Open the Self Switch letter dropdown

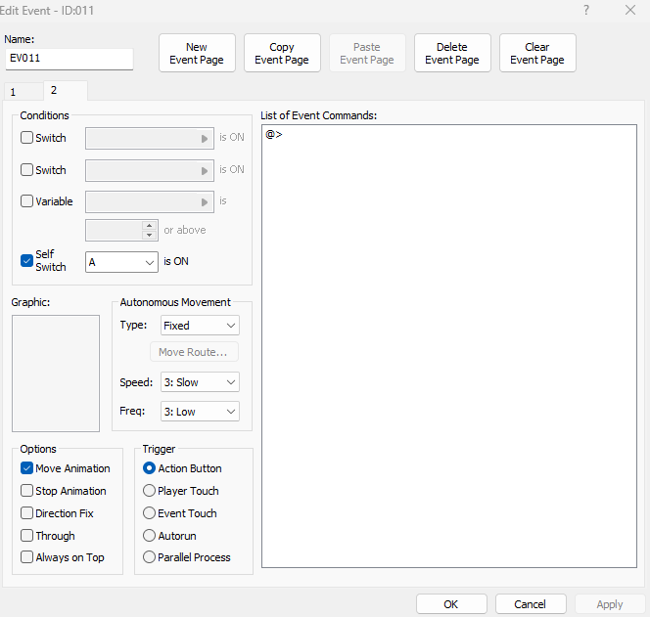click(121, 262)
